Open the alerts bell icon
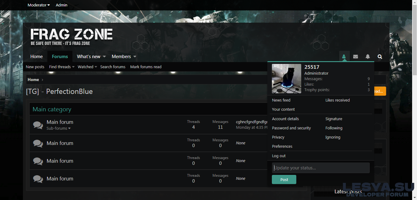417x200 pixels. coord(368,57)
